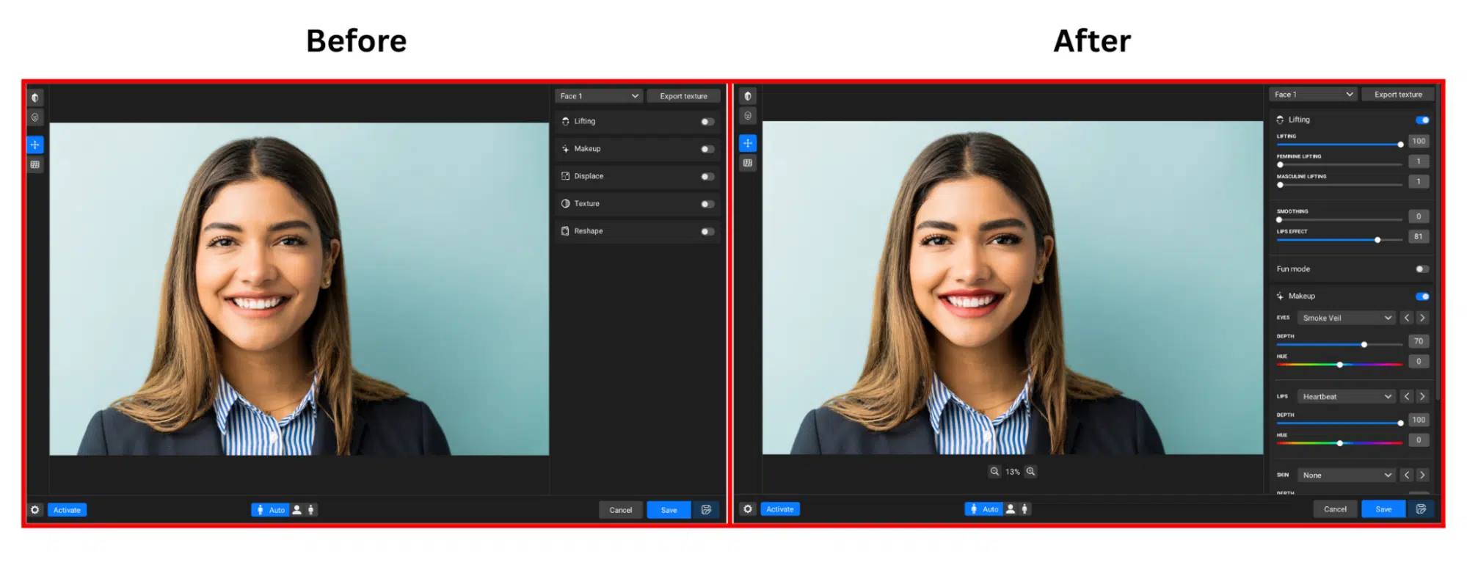This screenshot has height=587, width=1467.
Task: Enable Texture toggle in Before panel
Action: tap(707, 204)
